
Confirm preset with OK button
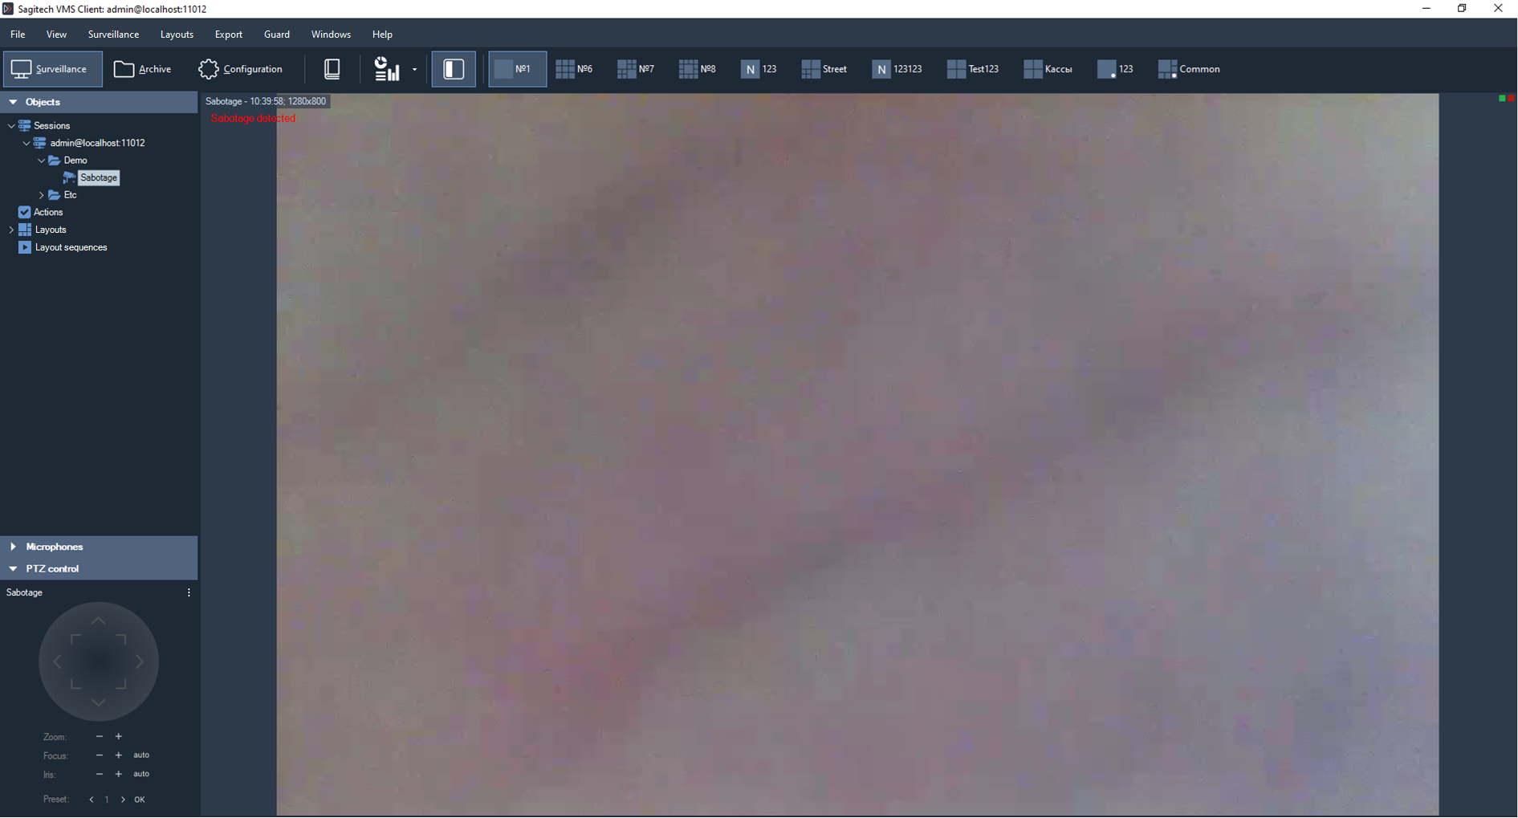pos(140,800)
